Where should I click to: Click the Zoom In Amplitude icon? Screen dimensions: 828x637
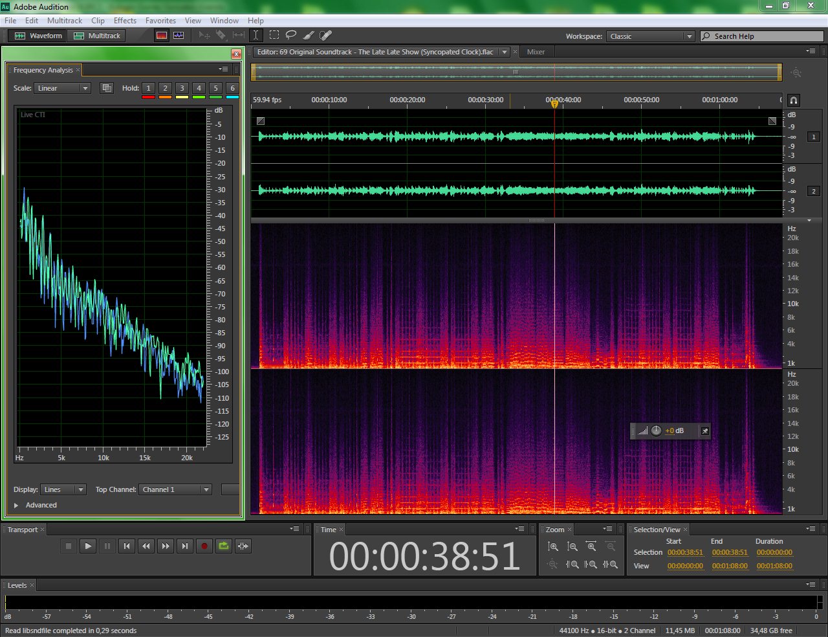[x=553, y=547]
